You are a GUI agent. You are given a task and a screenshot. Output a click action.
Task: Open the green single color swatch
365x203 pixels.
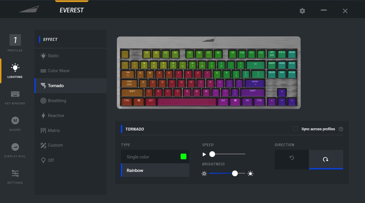[x=183, y=156]
